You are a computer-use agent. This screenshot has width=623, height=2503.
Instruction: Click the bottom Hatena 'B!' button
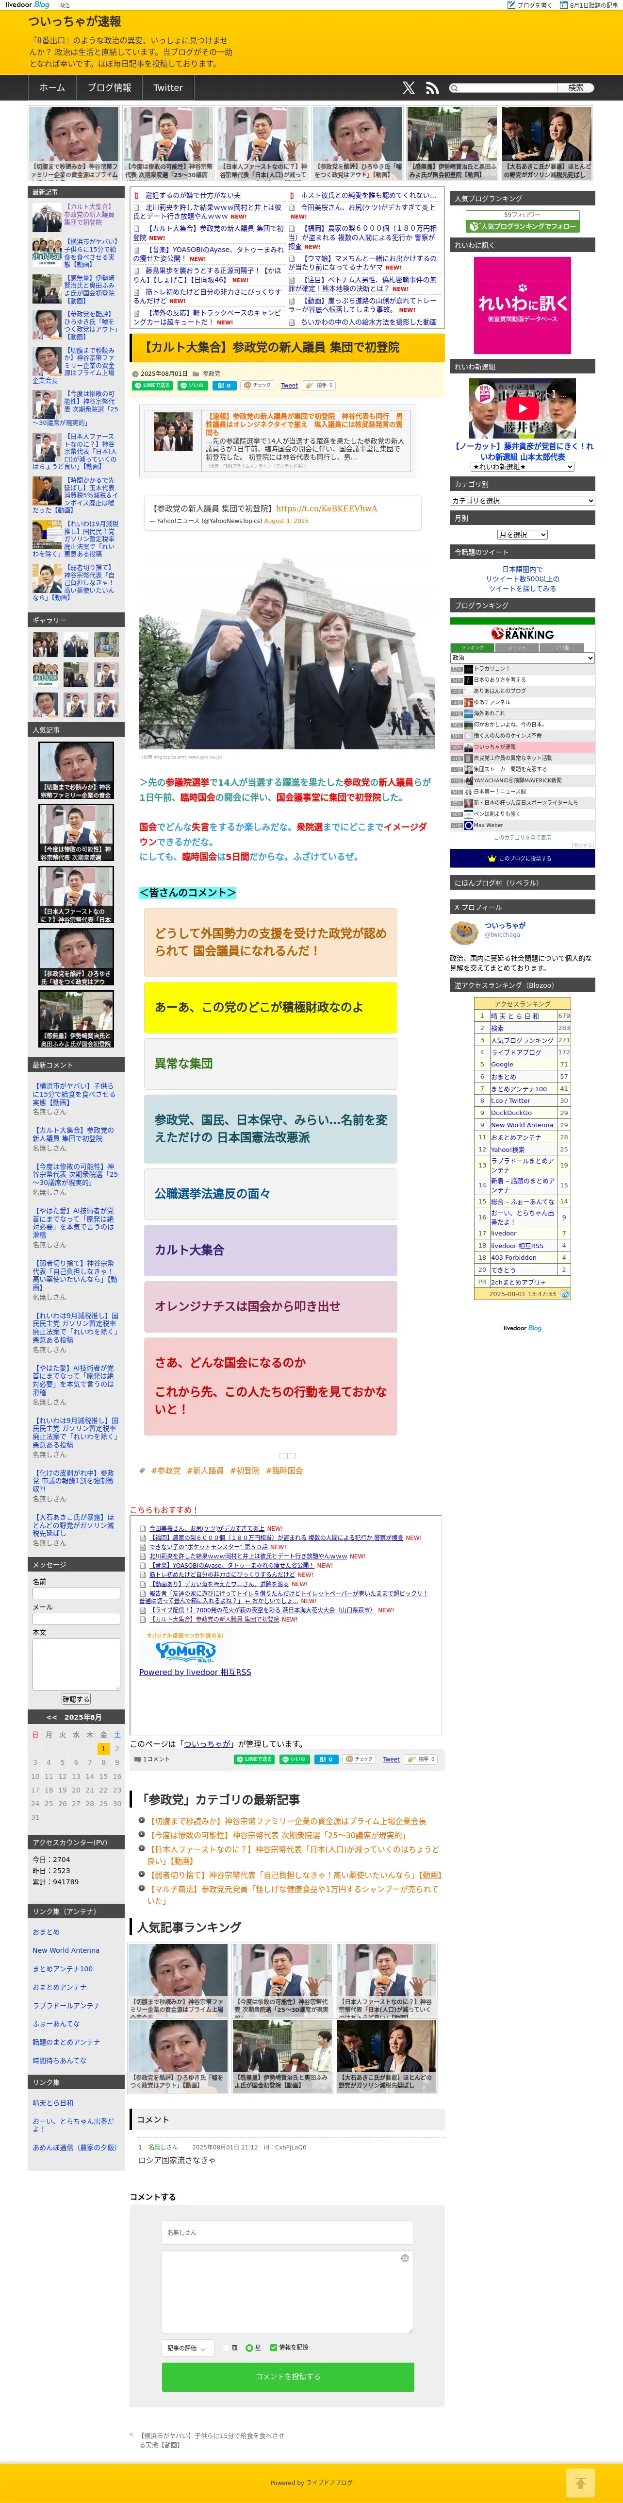tap(326, 1759)
